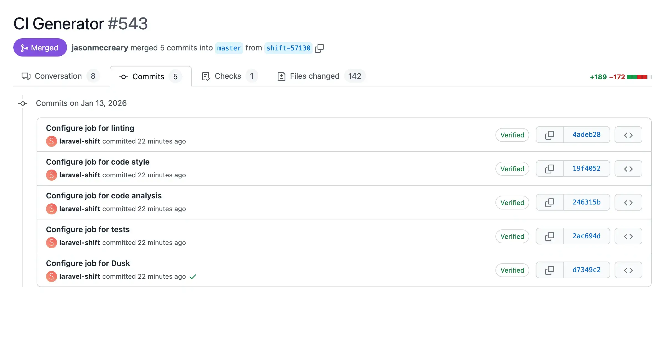Copy full SHA of the Dusk commit
The width and height of the screenshot is (665, 348).
pos(549,270)
